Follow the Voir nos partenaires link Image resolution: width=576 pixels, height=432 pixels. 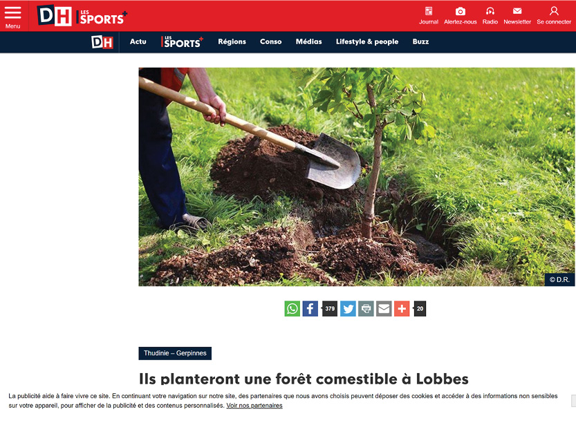(x=254, y=406)
